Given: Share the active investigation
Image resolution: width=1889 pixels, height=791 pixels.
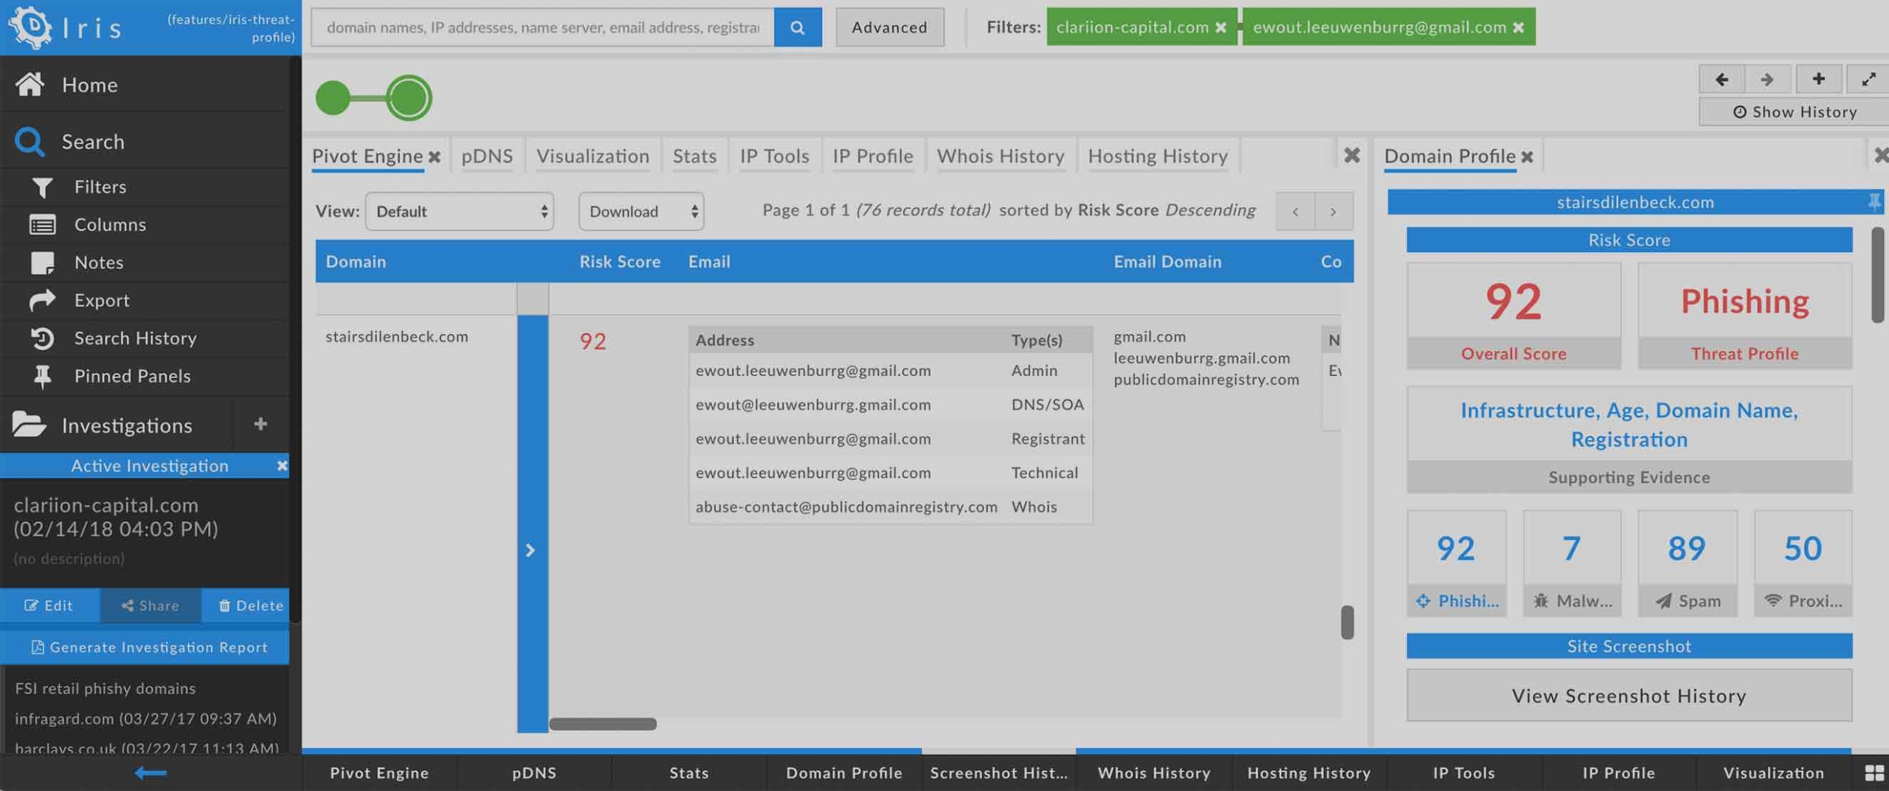Looking at the screenshot, I should [150, 605].
